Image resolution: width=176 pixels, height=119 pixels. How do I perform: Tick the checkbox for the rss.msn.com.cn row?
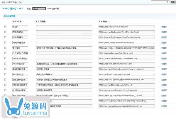coord(5,64)
